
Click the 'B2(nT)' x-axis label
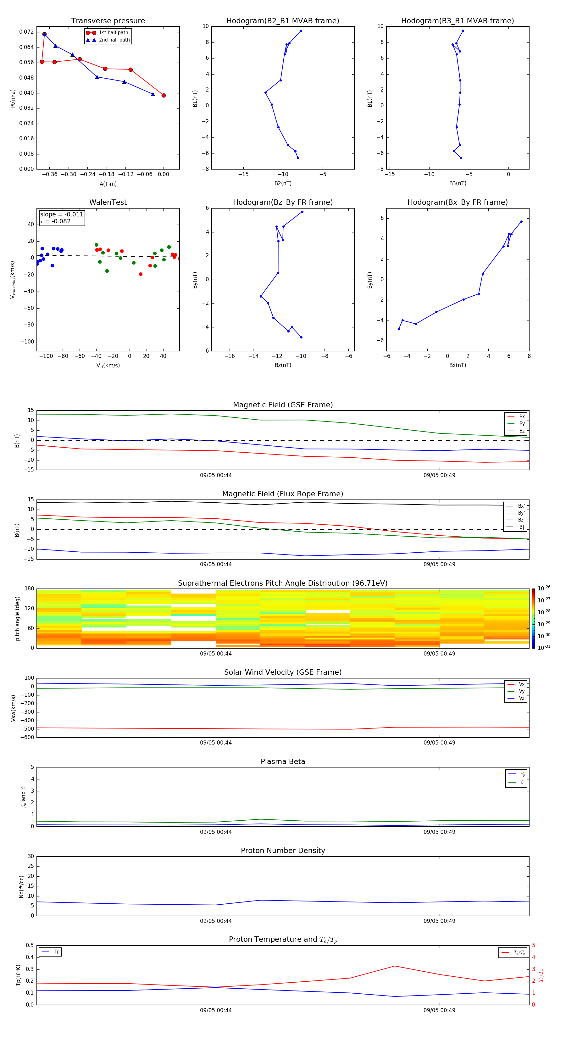[x=283, y=184]
